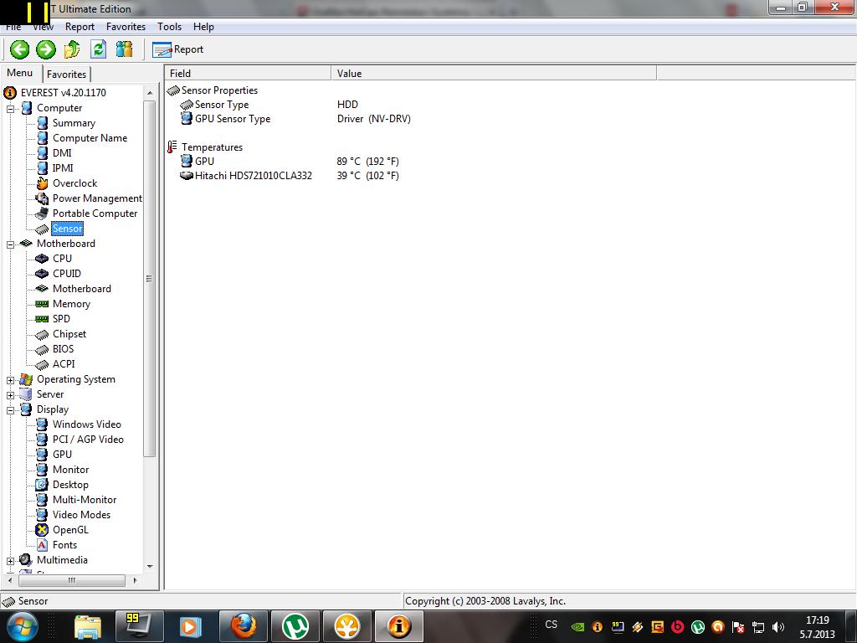Open Firefox from the taskbar
Screen dimensions: 857x643
point(243,626)
